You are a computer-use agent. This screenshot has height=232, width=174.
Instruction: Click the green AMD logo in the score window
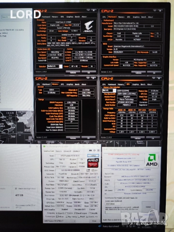152,160
